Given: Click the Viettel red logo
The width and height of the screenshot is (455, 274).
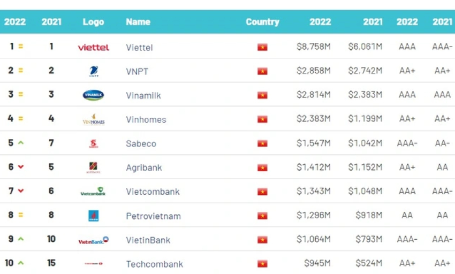Looking at the screenshot, I should (x=94, y=47).
